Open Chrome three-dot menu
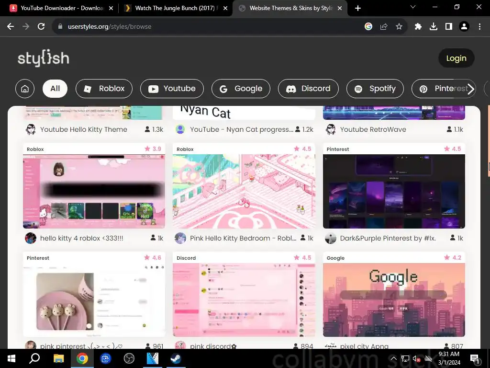 (479, 27)
